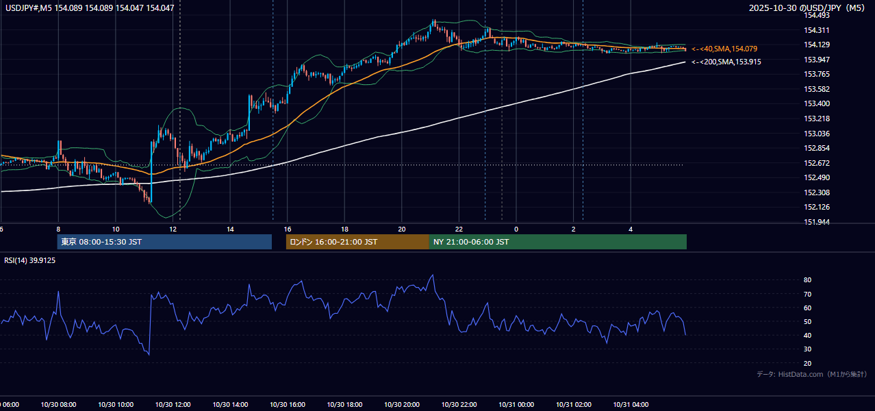Click the RSI scale value 30
875x411 pixels.
[807, 349]
